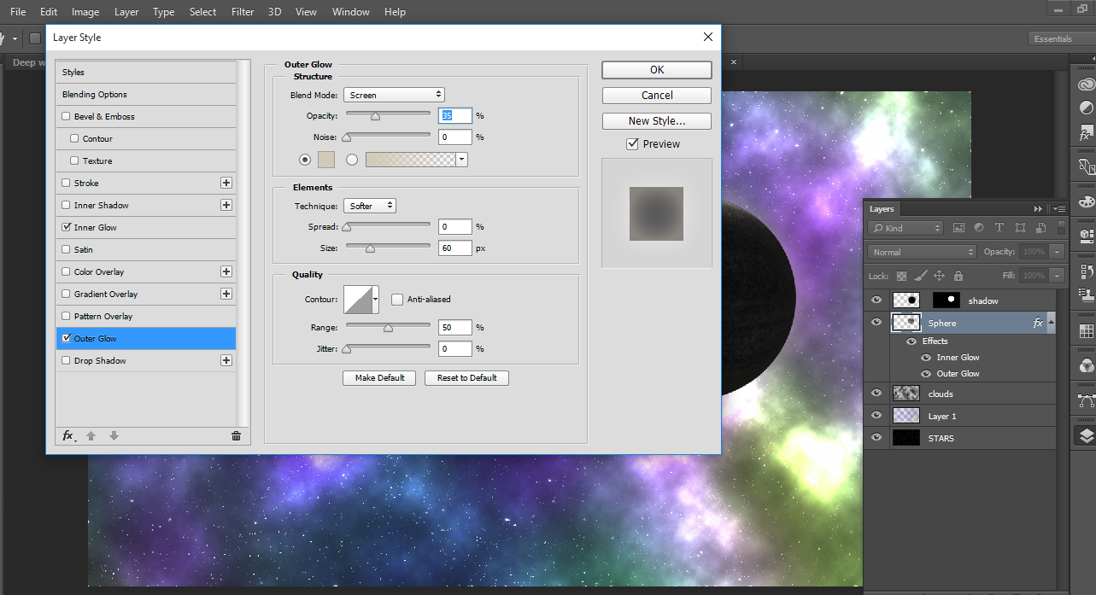Click the delete style trash icon
Screen dimensions: 1096x595
click(236, 435)
